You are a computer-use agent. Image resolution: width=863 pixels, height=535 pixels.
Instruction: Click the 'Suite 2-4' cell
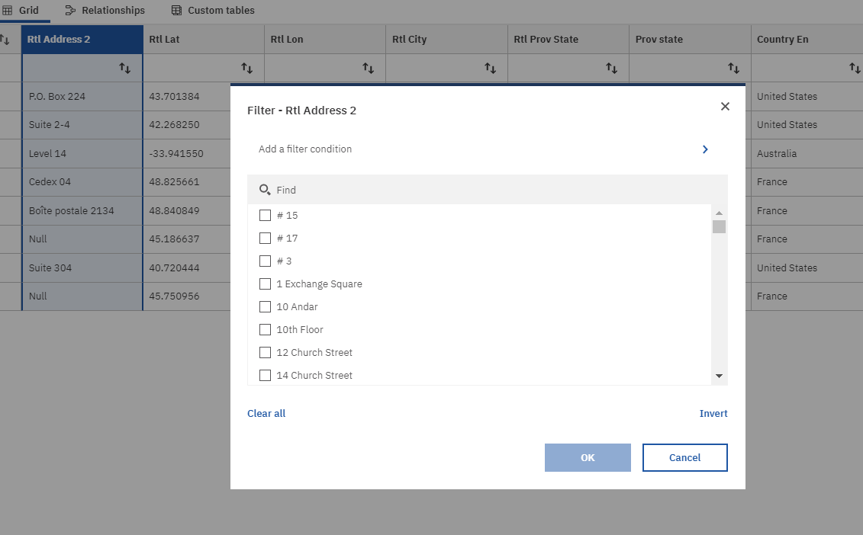coord(82,125)
